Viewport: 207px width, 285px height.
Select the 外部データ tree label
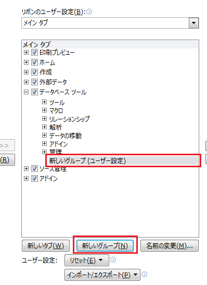coord(53,82)
